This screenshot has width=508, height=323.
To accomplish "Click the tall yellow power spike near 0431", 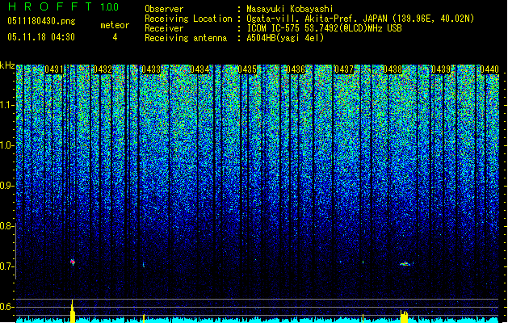I will tap(73, 312).
